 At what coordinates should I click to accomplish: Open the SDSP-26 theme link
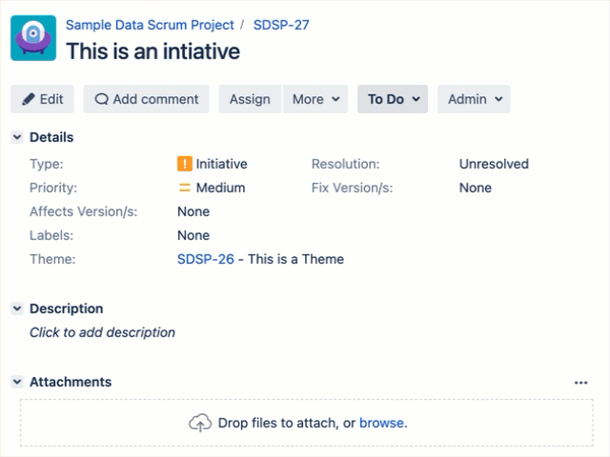206,259
